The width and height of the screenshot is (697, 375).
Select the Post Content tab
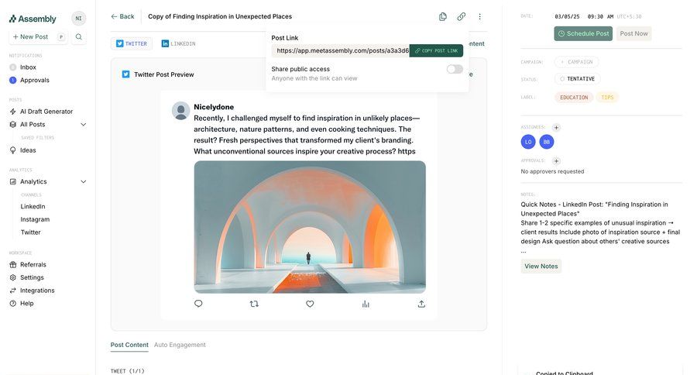(x=129, y=345)
